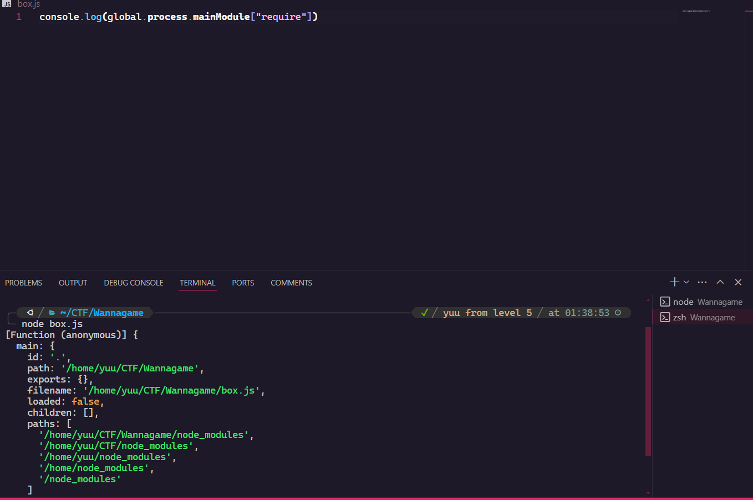Screen dimensions: 753x500
Task: Open the launch profile dropdown arrow
Action: coord(686,282)
